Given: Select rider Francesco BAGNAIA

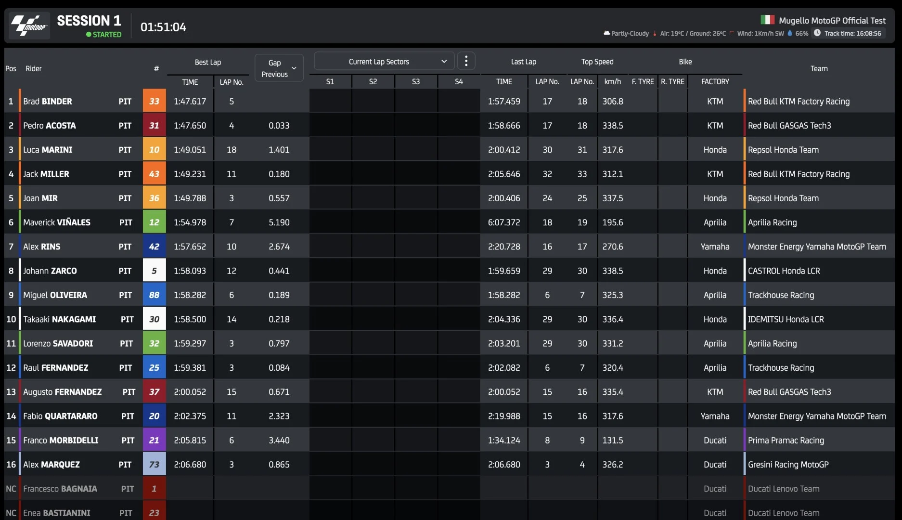Looking at the screenshot, I should pos(60,489).
